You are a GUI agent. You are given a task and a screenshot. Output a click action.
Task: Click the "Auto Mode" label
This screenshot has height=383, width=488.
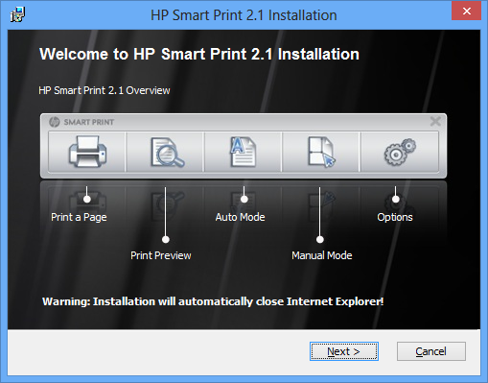240,217
